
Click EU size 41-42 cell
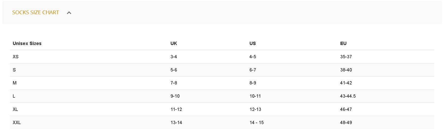[x=346, y=83]
